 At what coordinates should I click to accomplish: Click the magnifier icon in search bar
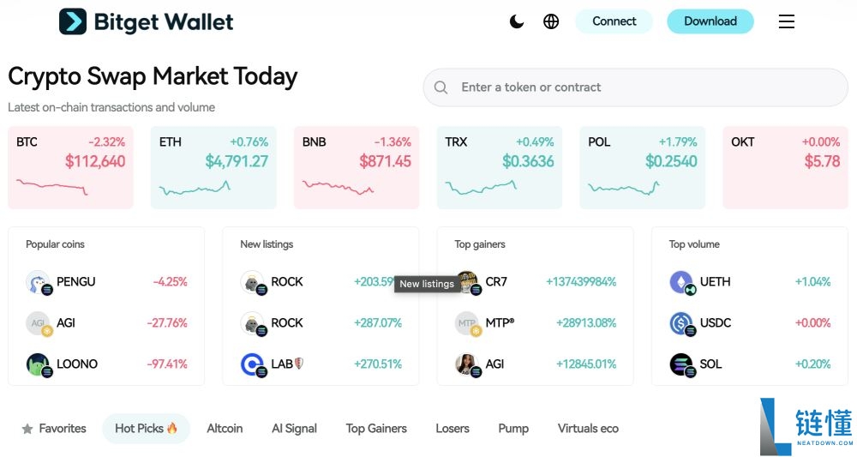point(441,87)
